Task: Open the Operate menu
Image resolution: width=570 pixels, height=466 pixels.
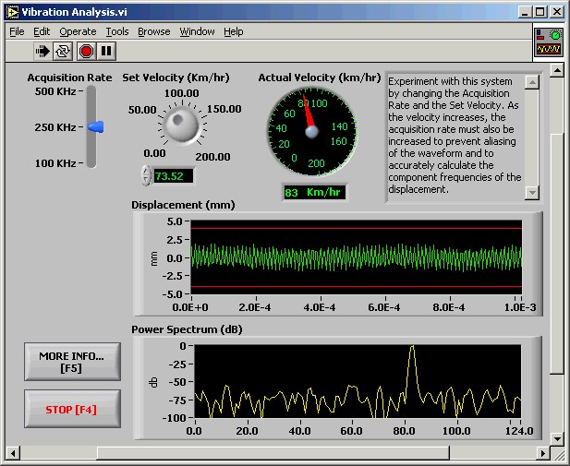Action: click(x=78, y=31)
